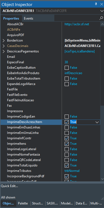Click the search magnifier icon
Image resolution: width=104 pixels, height=208 pixels.
tap(101, 18)
